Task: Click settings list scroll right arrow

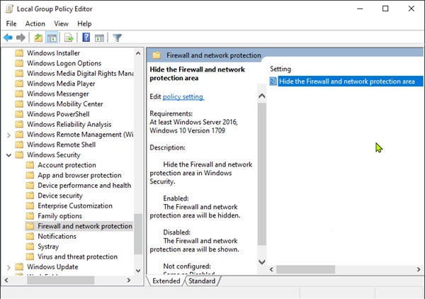Action: pos(419,269)
